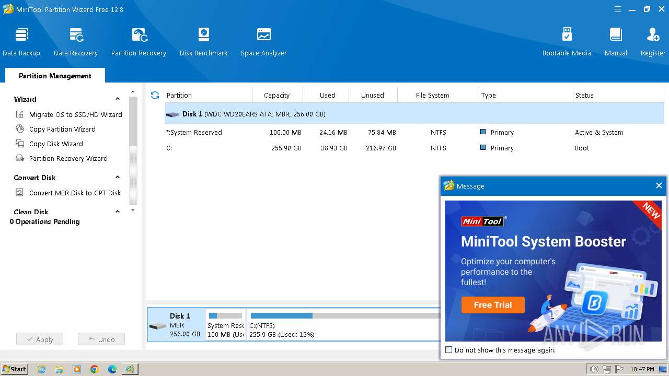This screenshot has width=669, height=376.
Task: Click the Free Trial button
Action: pyautogui.click(x=493, y=305)
